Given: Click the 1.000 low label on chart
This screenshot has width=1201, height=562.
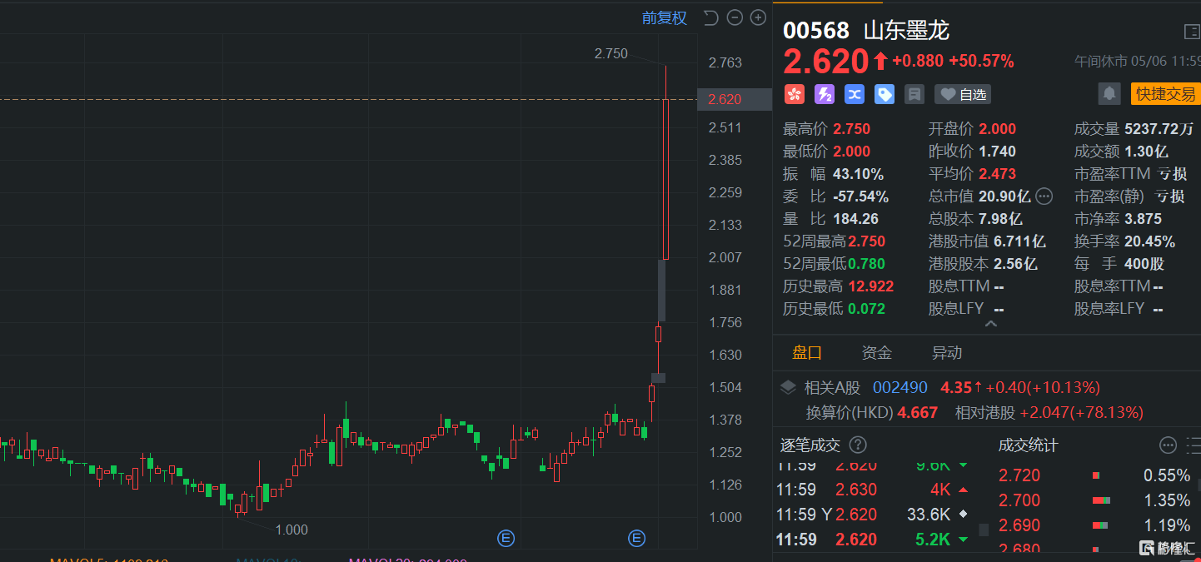Looking at the screenshot, I should (292, 530).
